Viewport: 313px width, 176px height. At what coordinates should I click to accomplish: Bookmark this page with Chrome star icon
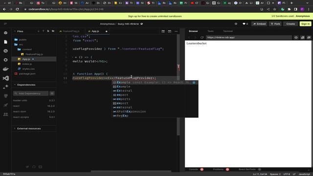[x=275, y=9]
